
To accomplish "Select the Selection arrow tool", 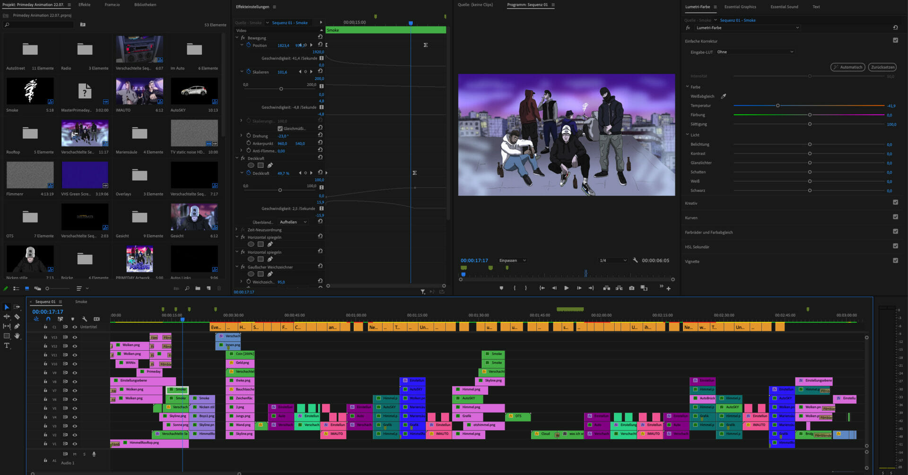I will (x=7, y=307).
